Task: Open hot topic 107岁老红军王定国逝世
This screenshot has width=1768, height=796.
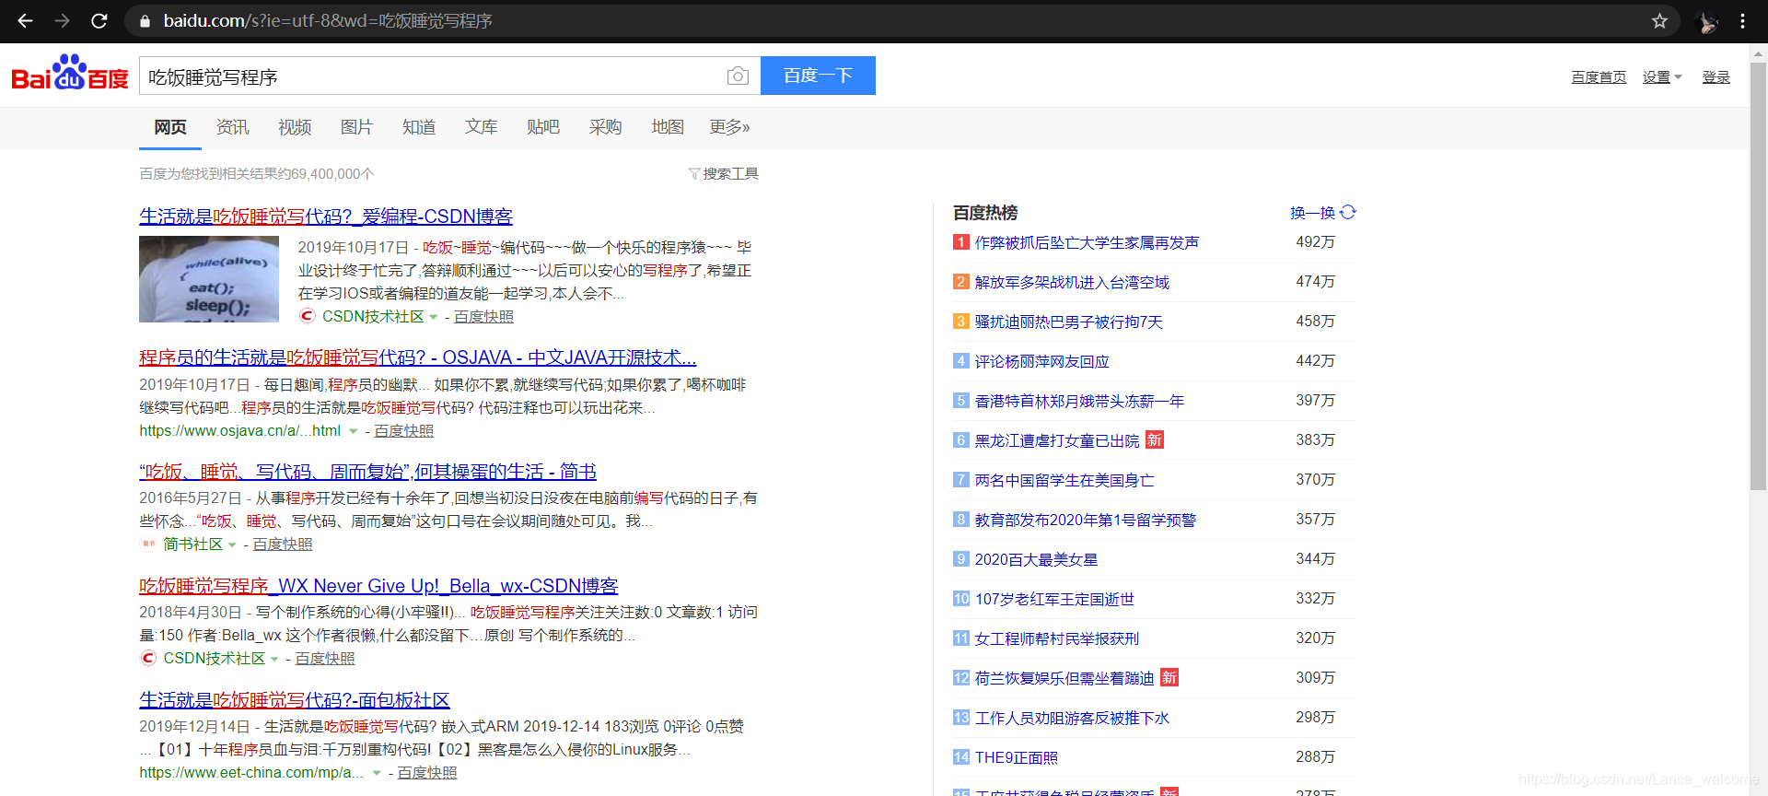Action: [x=1055, y=599]
